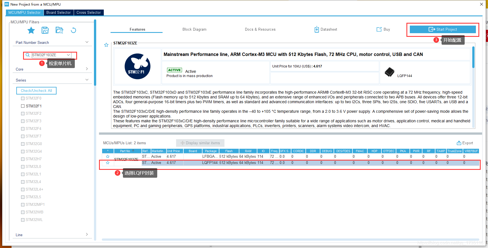Click the Unit Price column header
The width and height of the screenshot is (488, 248).
pyautogui.click(x=175, y=151)
